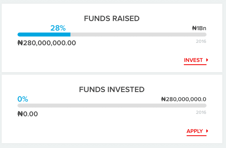Click the grey unfilled part of raised bar
The image size is (226, 148).
(x=138, y=35)
